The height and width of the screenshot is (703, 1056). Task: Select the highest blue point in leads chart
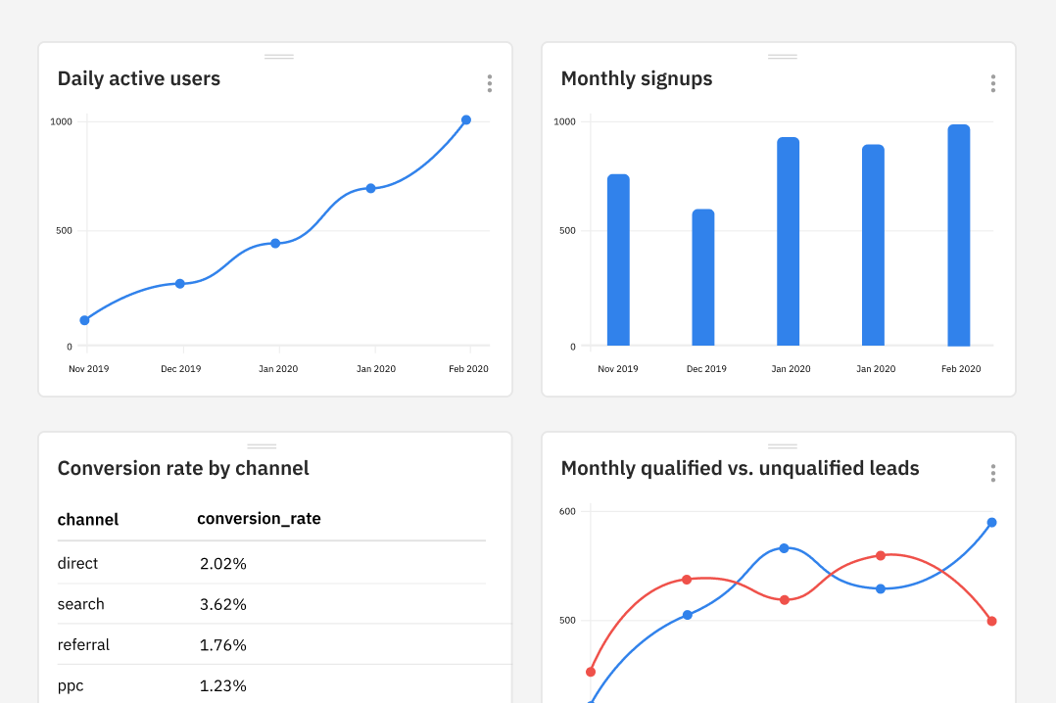(x=991, y=523)
